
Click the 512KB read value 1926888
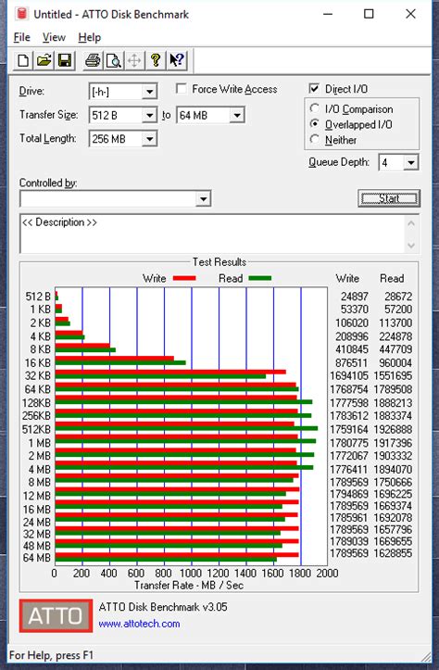[393, 429]
